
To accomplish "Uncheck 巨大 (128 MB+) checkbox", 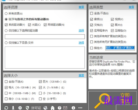I will coord(40,82).
